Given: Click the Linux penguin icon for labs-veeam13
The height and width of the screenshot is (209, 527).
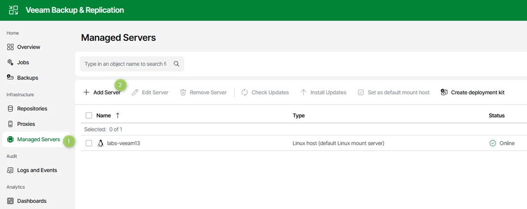Looking at the screenshot, I should coord(100,143).
